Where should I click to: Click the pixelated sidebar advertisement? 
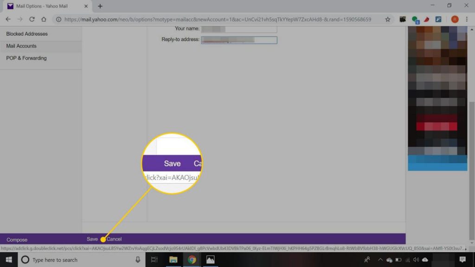[437, 98]
